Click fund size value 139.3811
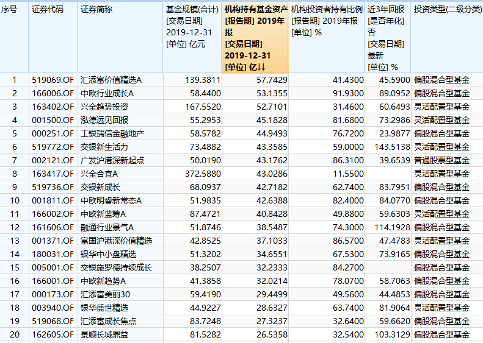The height and width of the screenshot is (343, 483). [203, 80]
